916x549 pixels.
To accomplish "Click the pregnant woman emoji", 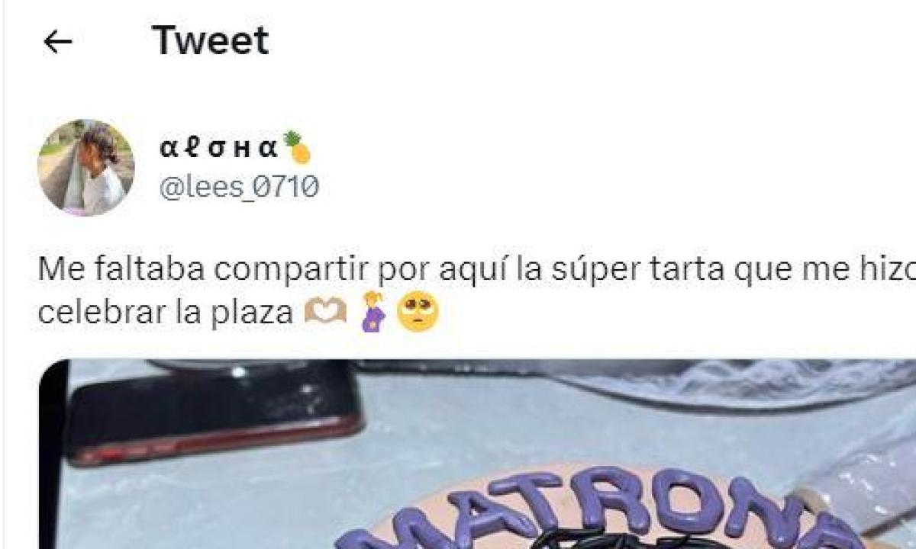I will pyautogui.click(x=373, y=312).
